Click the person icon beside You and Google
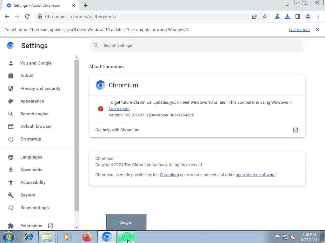This screenshot has height=243, width=325. click(x=11, y=63)
